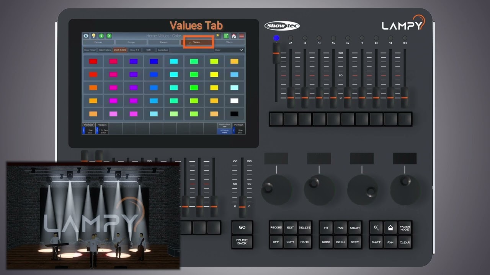
Task: Pick the black quick color swatch
Action: 234,114
